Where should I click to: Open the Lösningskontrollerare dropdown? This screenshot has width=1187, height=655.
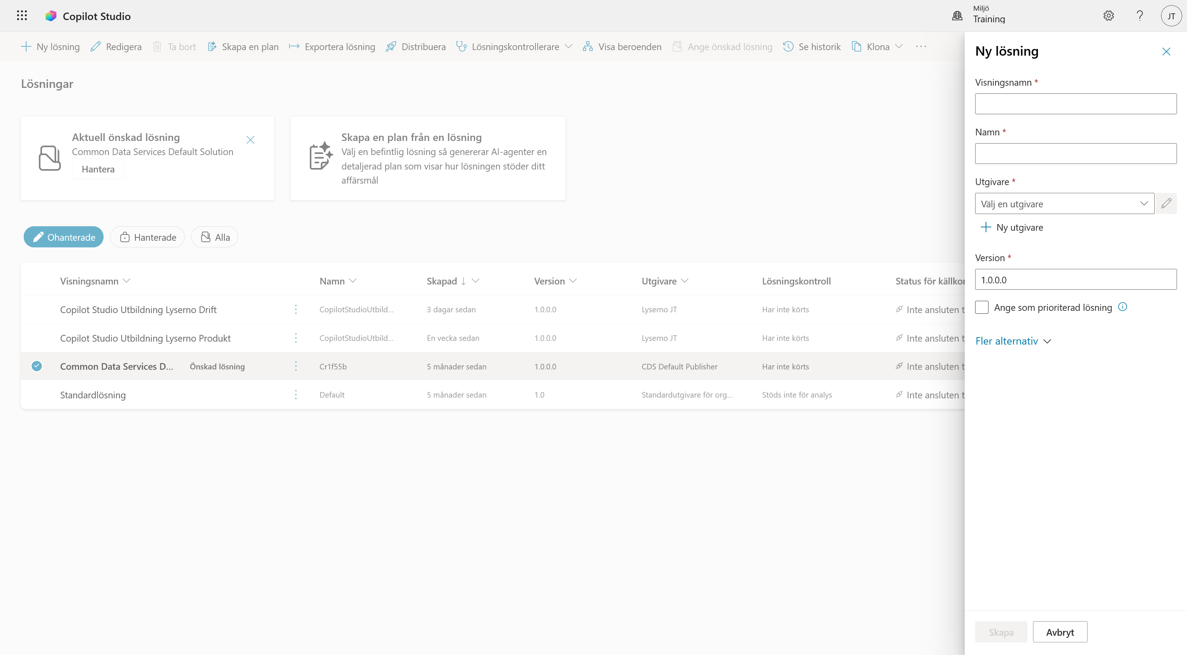click(514, 46)
